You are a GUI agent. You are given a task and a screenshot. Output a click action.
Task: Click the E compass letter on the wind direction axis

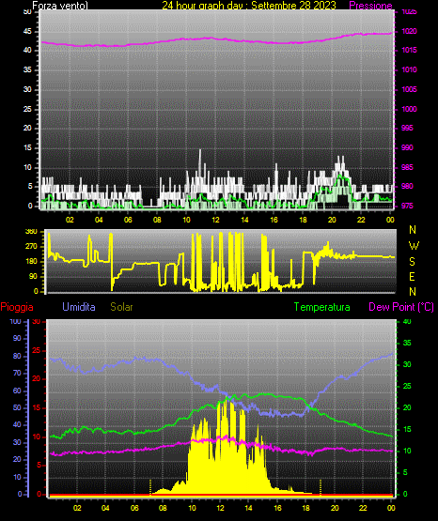click(x=412, y=277)
